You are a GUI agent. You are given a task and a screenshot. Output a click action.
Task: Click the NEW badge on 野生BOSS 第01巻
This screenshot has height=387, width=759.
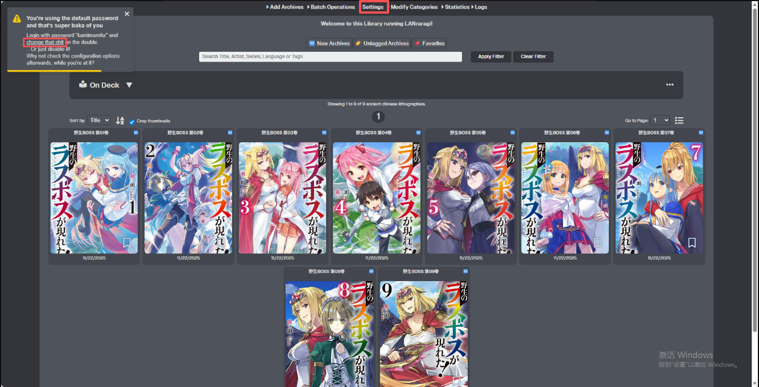tap(135, 133)
